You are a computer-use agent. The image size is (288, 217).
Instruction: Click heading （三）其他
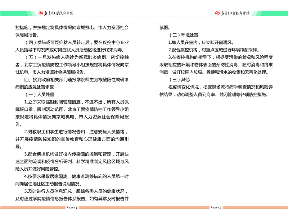click(179, 80)
